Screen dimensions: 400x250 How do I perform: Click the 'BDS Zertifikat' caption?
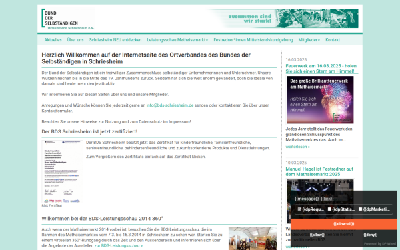click(52, 205)
